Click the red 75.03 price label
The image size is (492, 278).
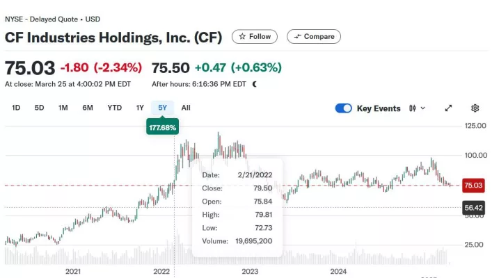tap(473, 186)
